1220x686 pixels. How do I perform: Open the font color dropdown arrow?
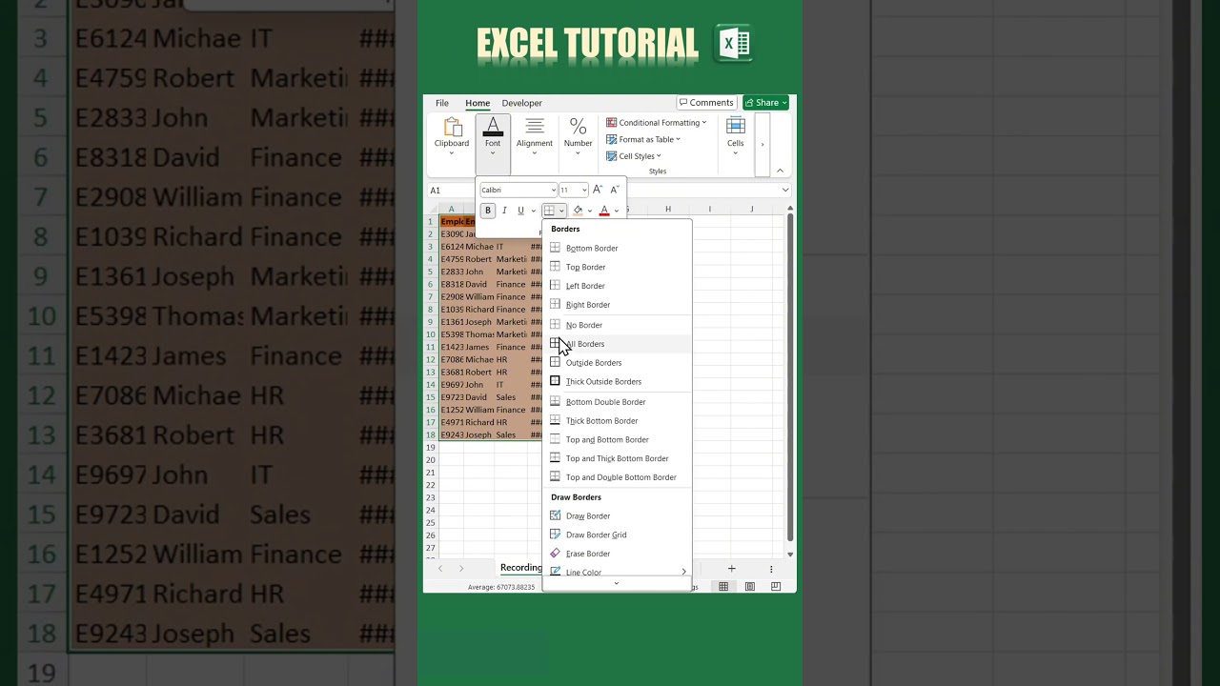click(x=616, y=211)
